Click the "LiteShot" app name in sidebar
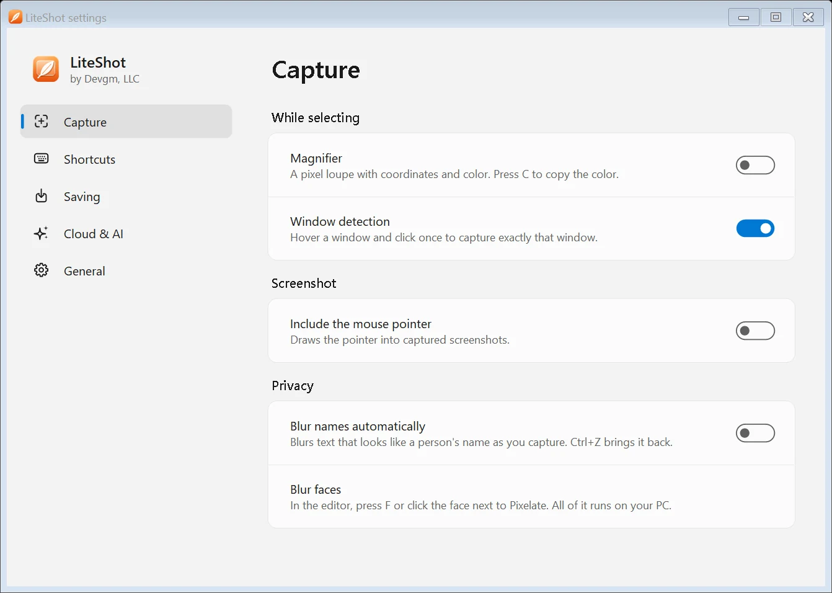Image resolution: width=832 pixels, height=593 pixels. point(98,63)
